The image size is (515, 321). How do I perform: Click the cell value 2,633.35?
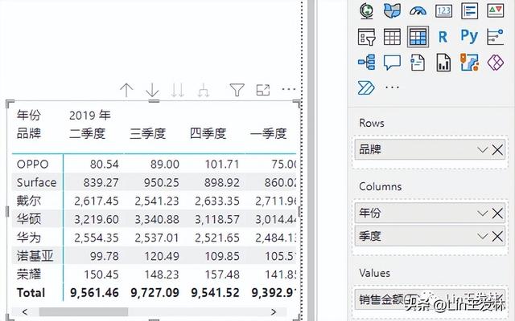tap(217, 201)
